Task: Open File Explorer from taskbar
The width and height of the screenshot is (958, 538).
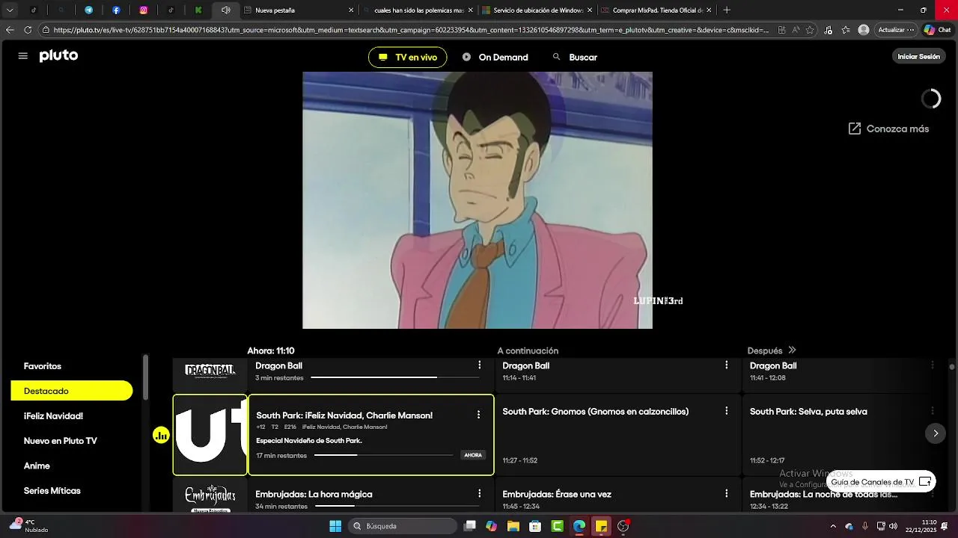Action: tap(513, 526)
